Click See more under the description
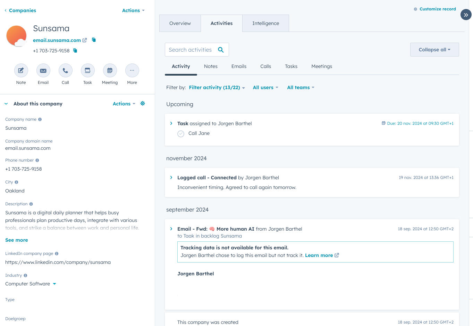 16,240
